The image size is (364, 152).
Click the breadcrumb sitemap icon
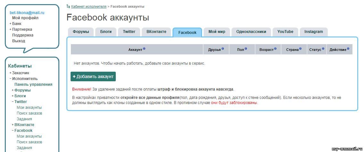[x=68, y=6]
